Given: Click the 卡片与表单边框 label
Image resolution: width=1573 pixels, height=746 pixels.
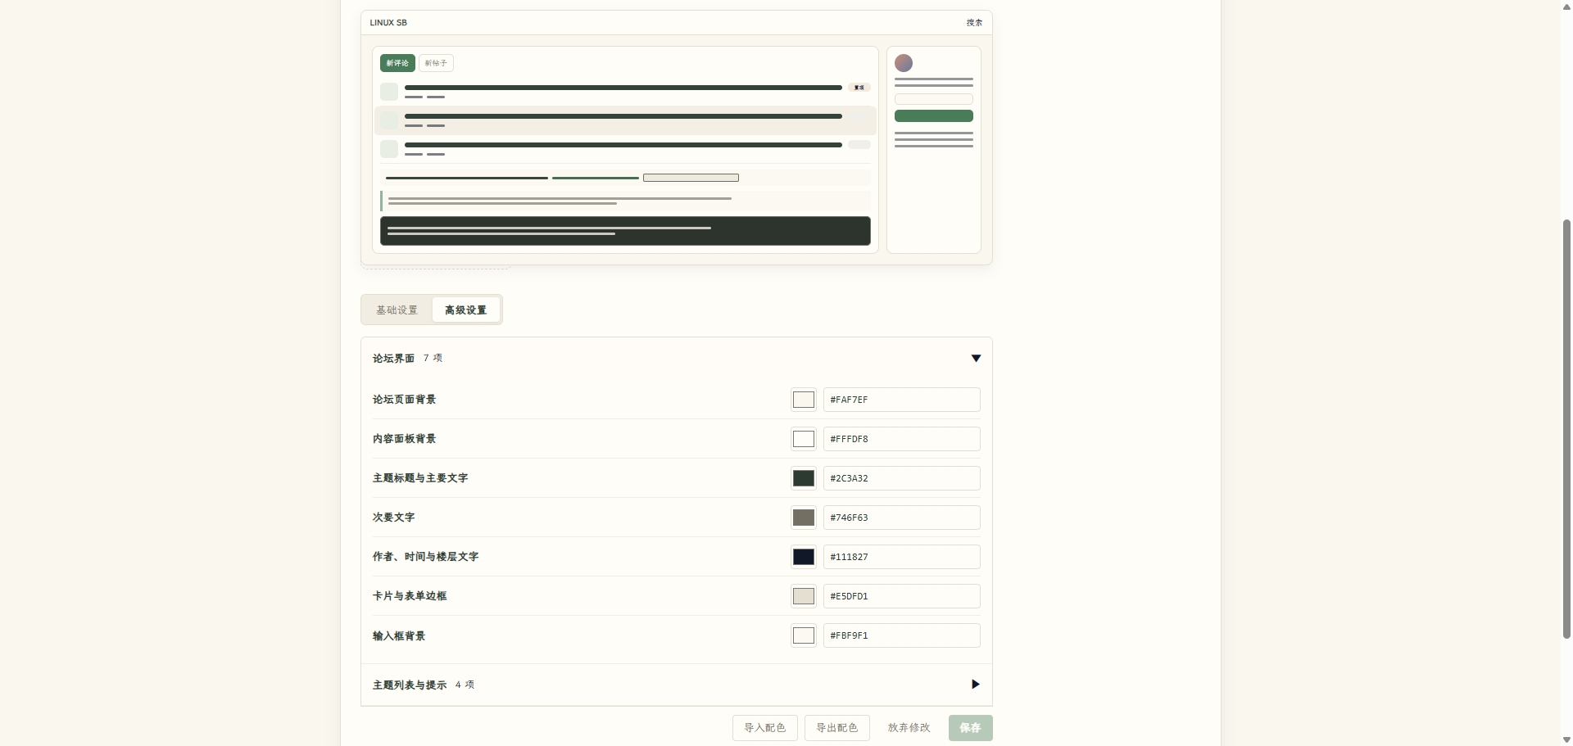Looking at the screenshot, I should click(x=410, y=596).
